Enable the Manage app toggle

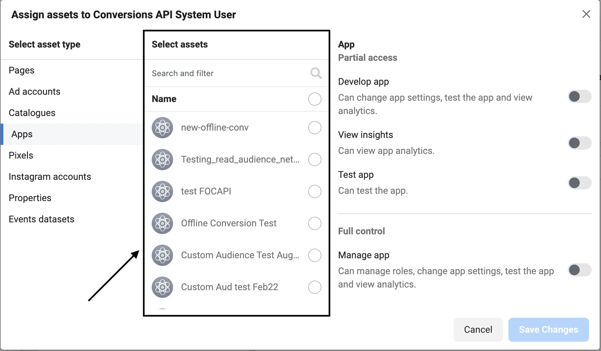(579, 270)
